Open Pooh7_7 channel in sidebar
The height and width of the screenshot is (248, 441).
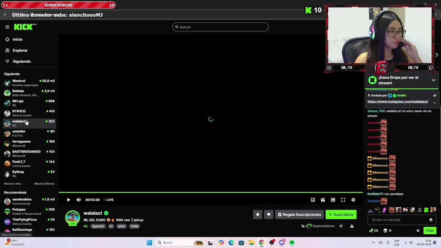pyautogui.click(x=29, y=163)
